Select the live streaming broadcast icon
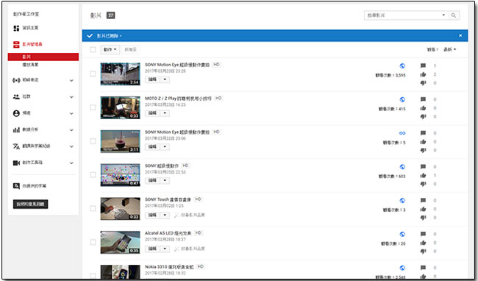478x281 pixels. pyautogui.click(x=16, y=80)
